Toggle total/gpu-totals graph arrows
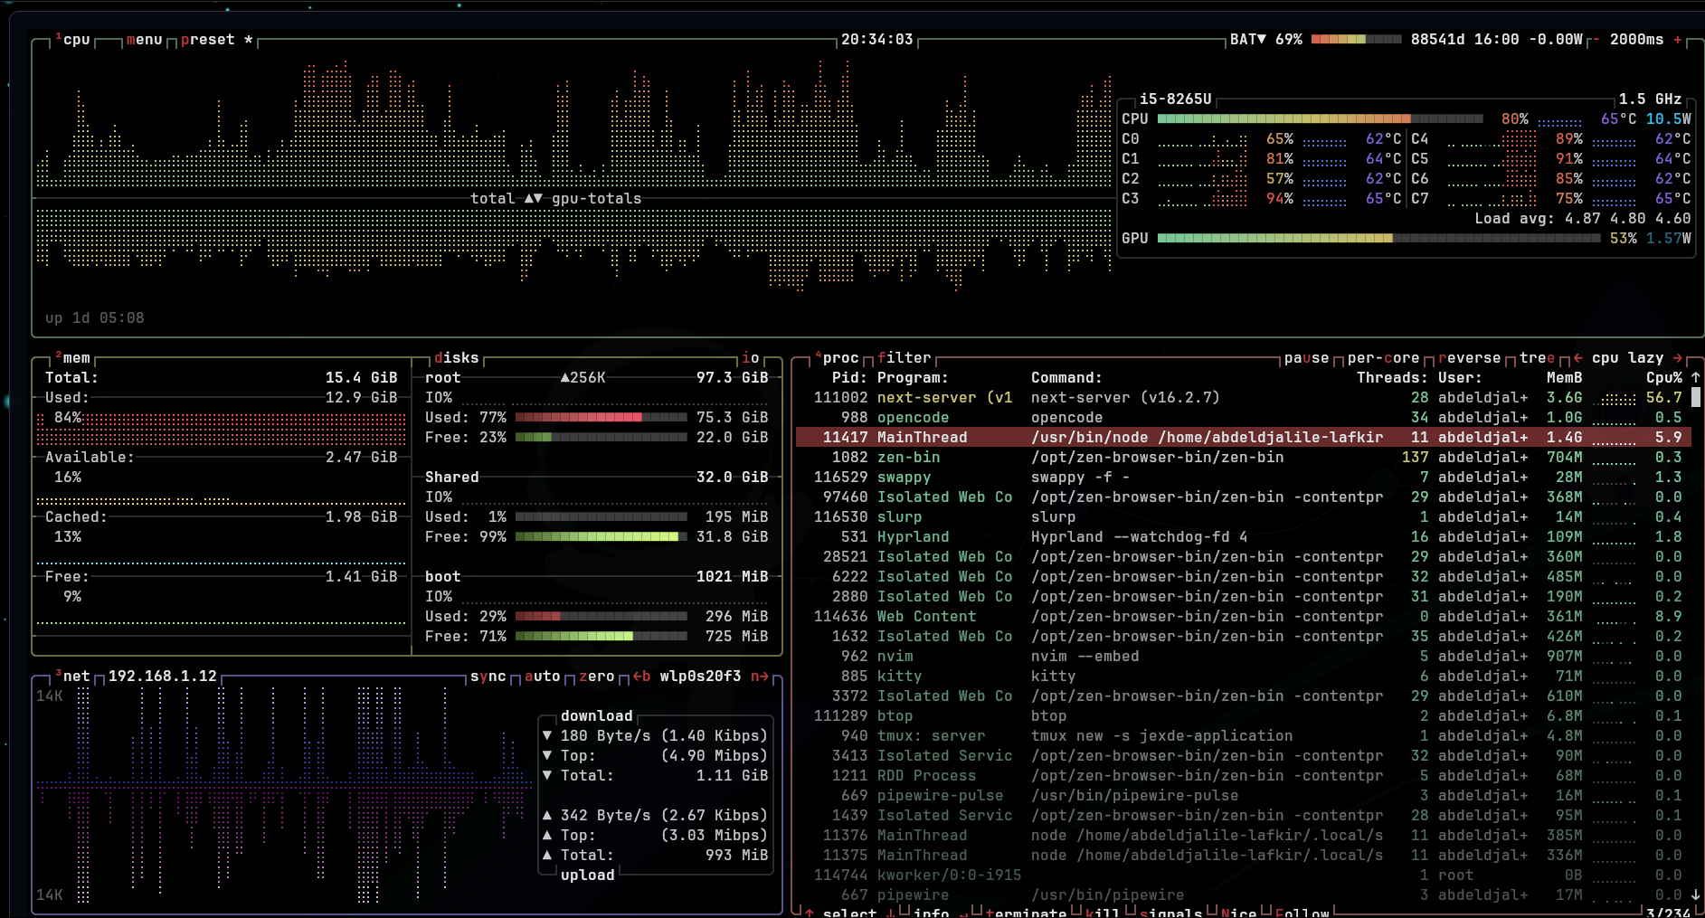 click(534, 199)
